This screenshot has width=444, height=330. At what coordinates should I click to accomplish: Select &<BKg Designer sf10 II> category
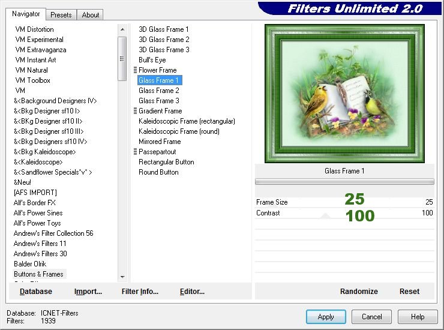click(x=48, y=121)
